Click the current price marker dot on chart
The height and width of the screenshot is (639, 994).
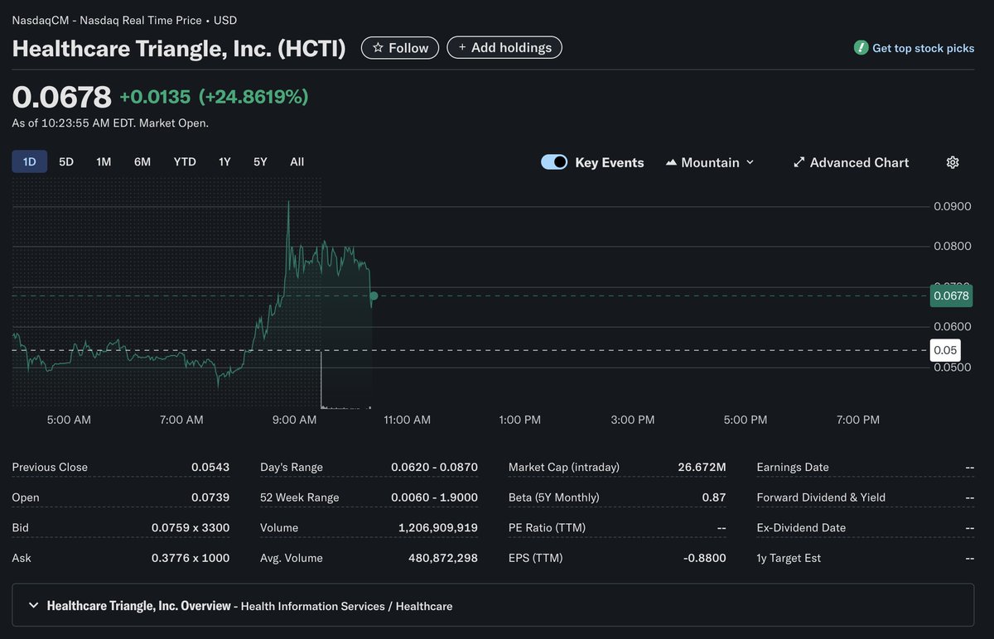coord(374,295)
